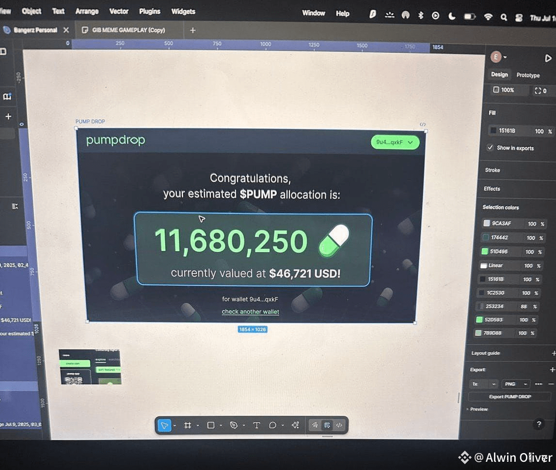The image size is (556, 470).
Task: Open the Bluetooth status menu
Action: click(x=421, y=15)
